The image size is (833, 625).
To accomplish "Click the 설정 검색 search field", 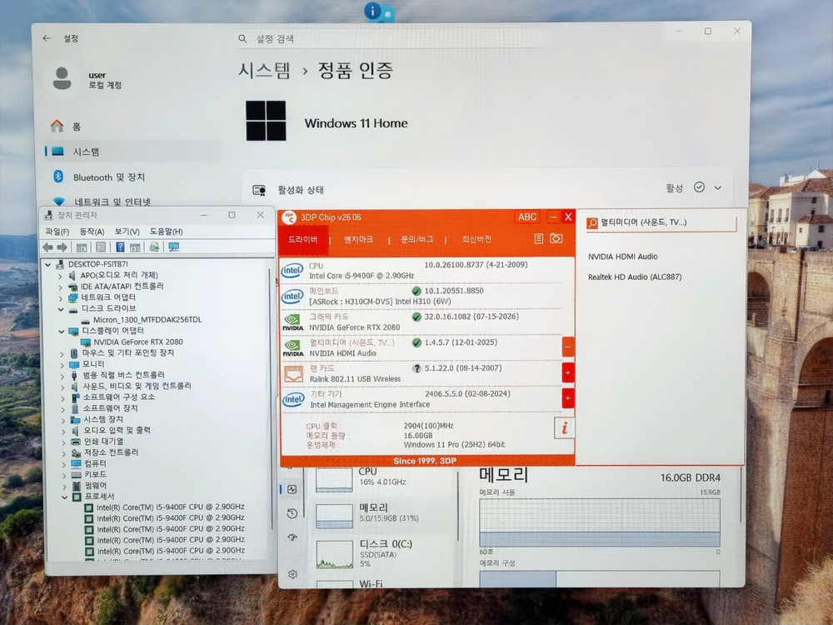I will [x=391, y=39].
